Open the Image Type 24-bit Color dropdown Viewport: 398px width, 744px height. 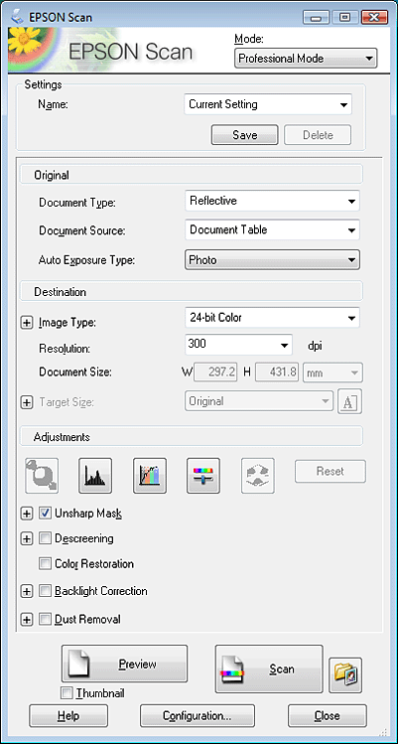272,318
